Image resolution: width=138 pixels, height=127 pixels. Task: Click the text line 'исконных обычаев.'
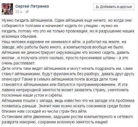click(x=19, y=36)
